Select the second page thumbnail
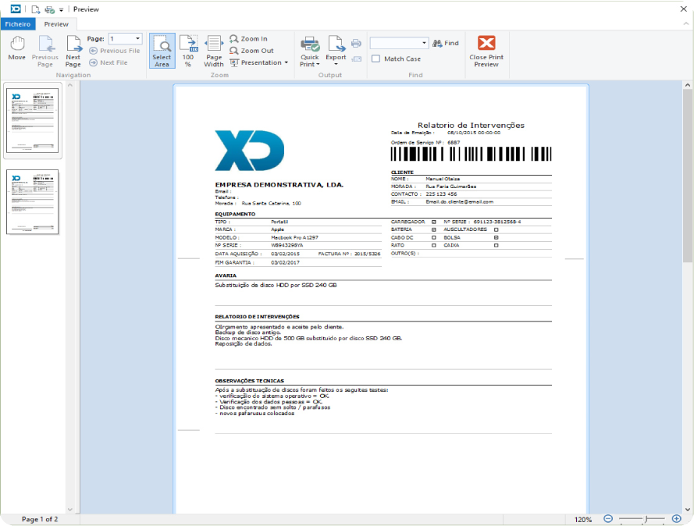This screenshot has width=694, height=526. (x=32, y=201)
